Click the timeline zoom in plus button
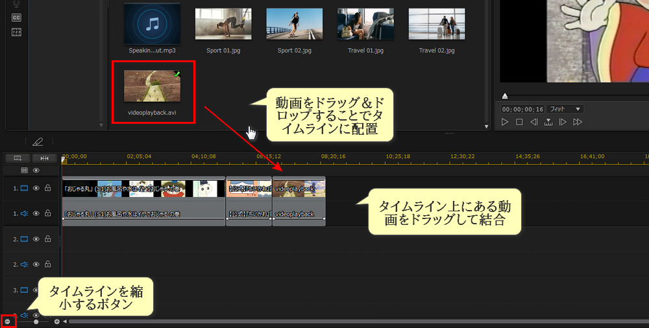Screen dimensions: 649x328 [56, 322]
